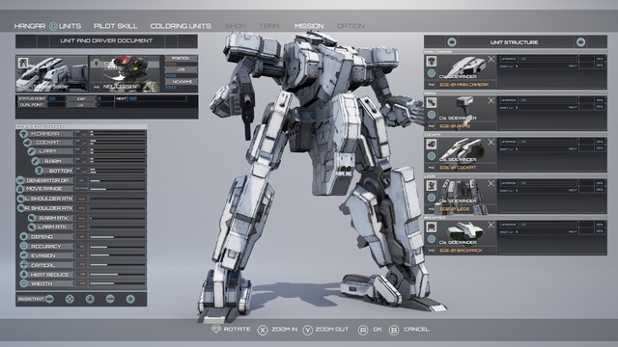The height and width of the screenshot is (347, 618).
Task: Click the Cockpit stat icon
Action: tap(27, 143)
